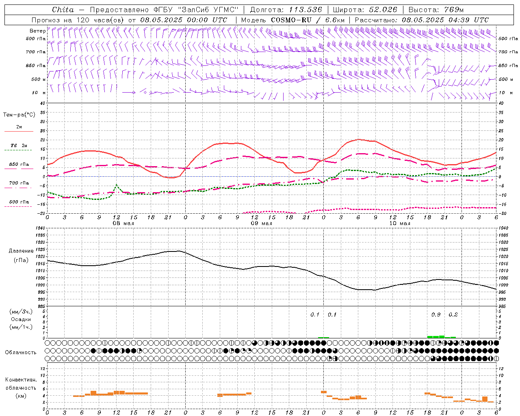Click the '10 мая' date label
Screen dimensions: 520x416
pos(400,223)
